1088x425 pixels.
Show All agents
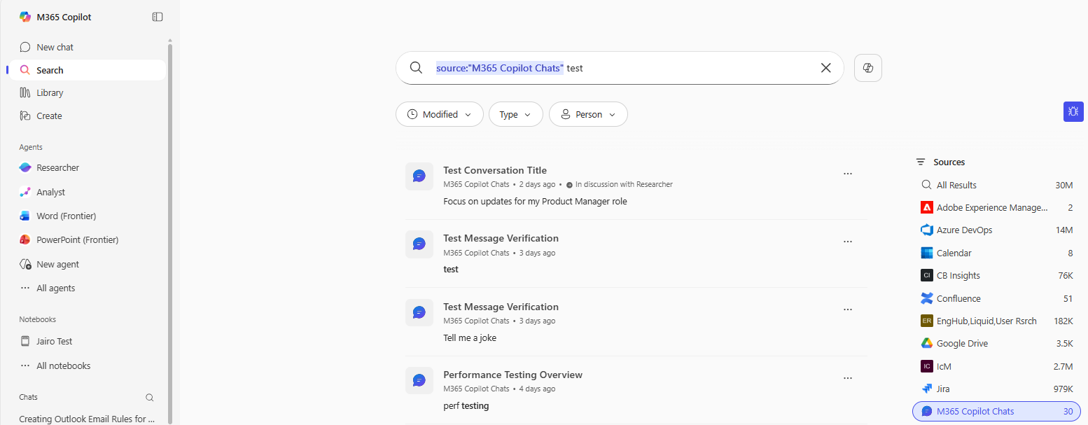[88, 288]
